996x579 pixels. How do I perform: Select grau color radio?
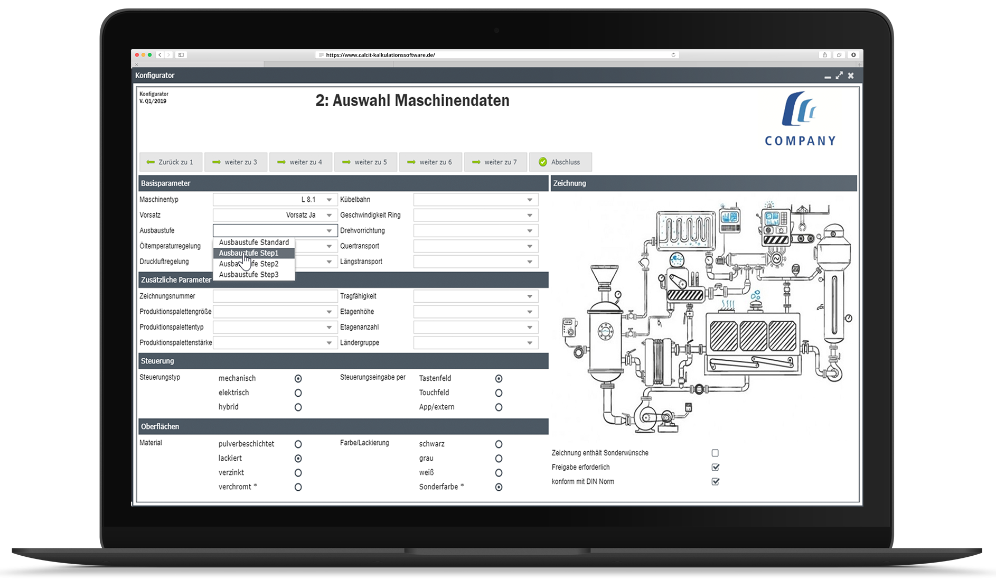(499, 459)
